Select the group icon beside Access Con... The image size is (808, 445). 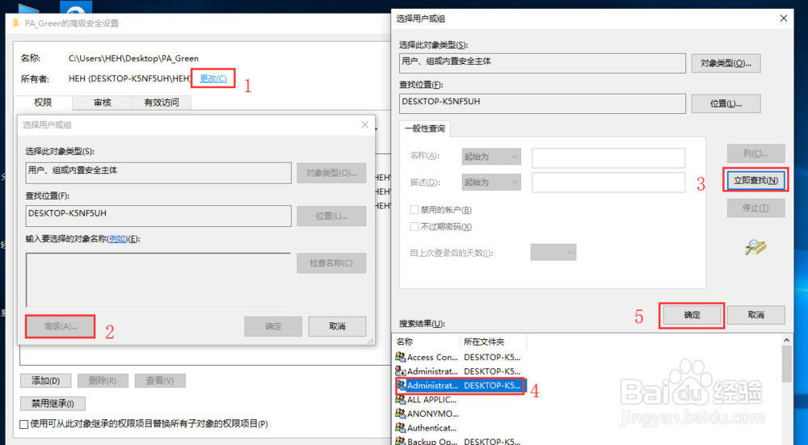click(x=401, y=357)
